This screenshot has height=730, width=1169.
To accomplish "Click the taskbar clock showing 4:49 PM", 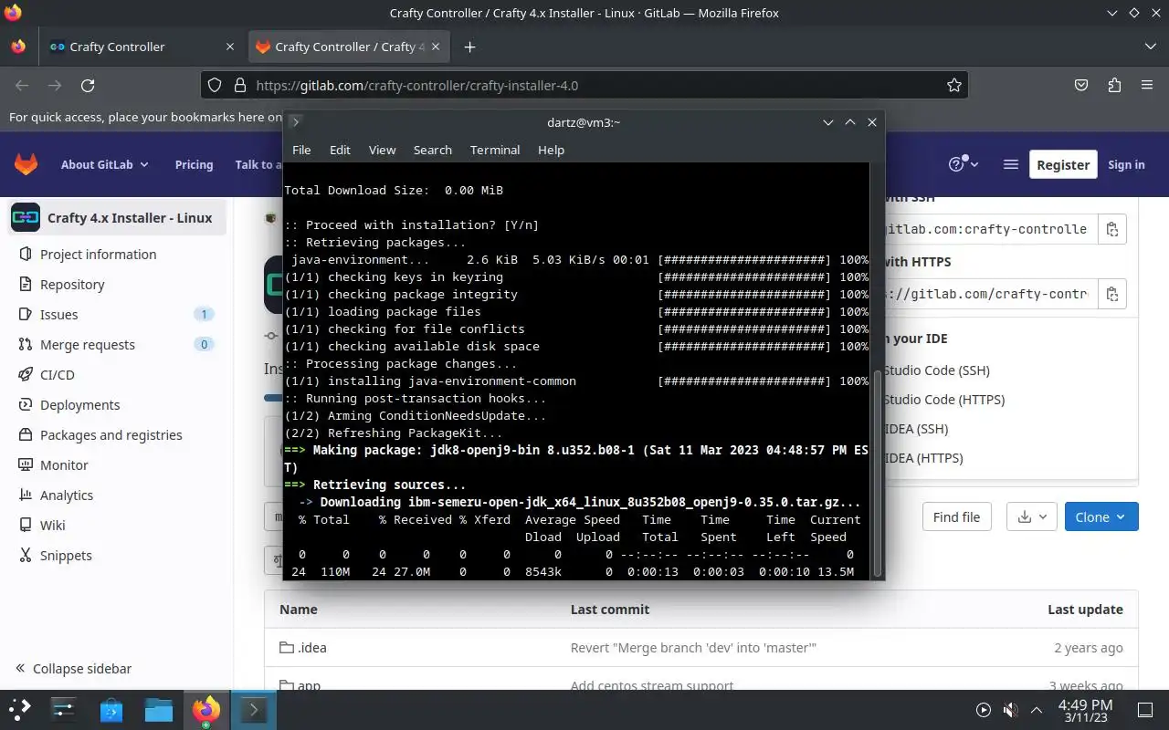I will click(x=1085, y=710).
